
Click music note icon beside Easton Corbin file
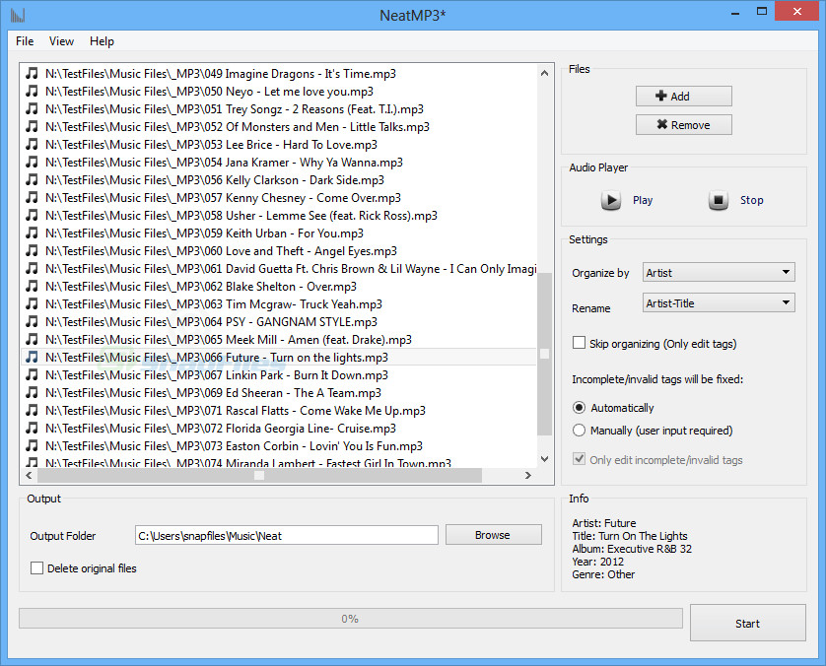click(33, 446)
